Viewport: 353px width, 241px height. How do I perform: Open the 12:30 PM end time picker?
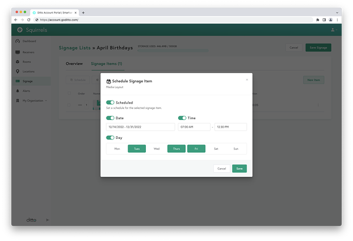tap(231, 127)
